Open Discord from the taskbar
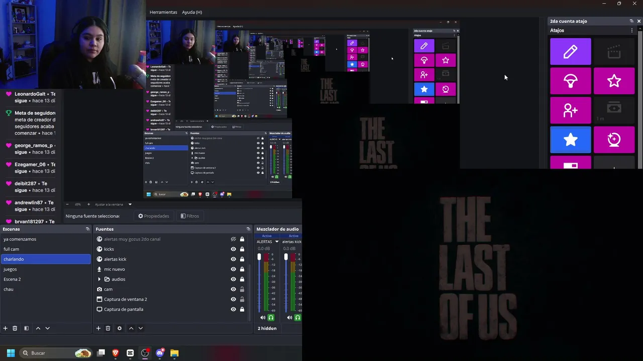643x361 pixels. [160, 353]
